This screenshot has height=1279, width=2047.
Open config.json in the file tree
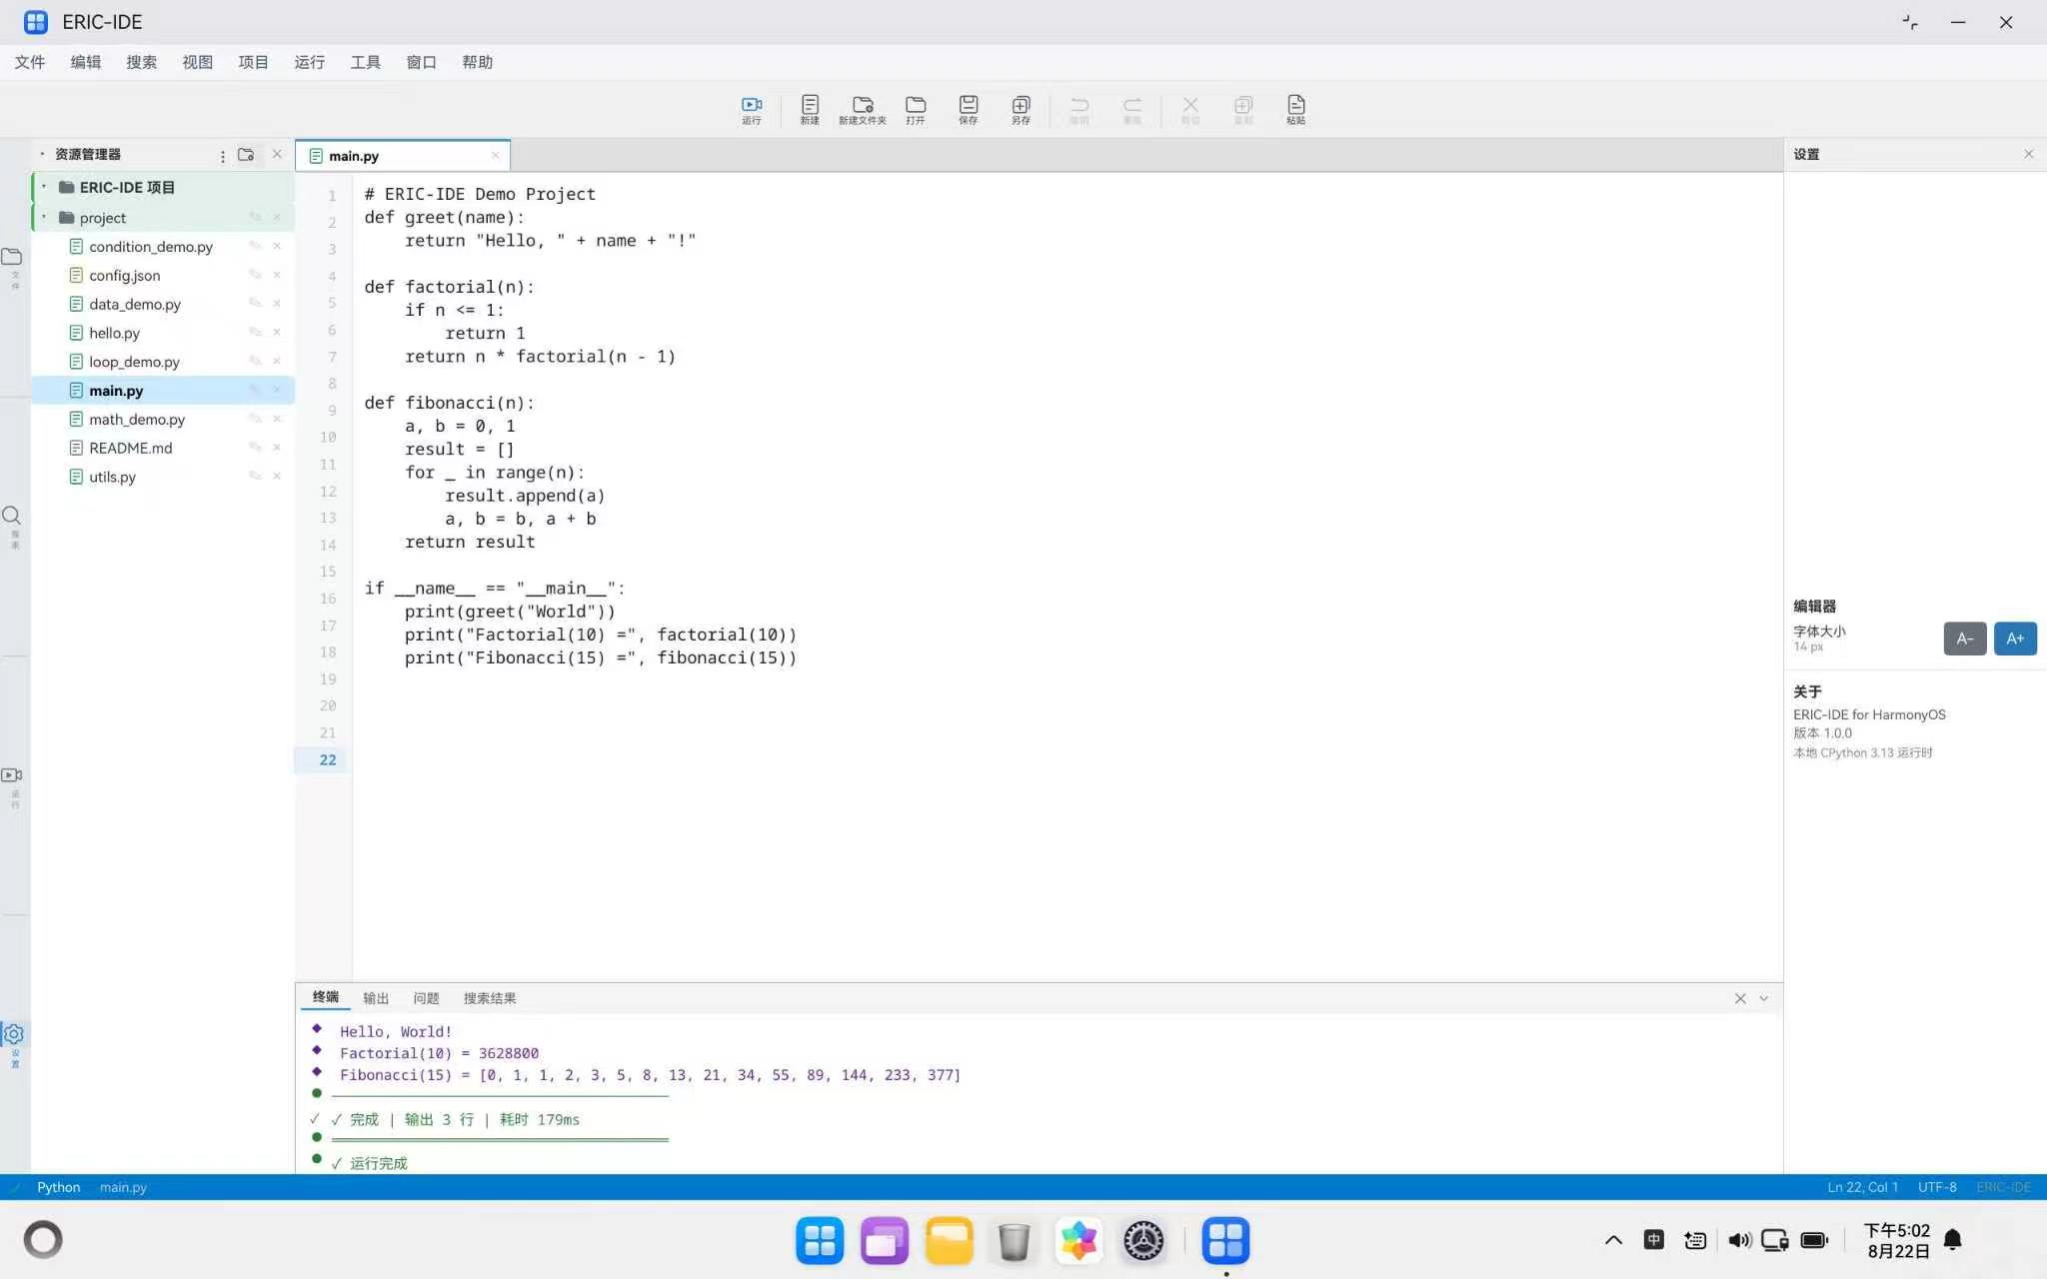[124, 276]
